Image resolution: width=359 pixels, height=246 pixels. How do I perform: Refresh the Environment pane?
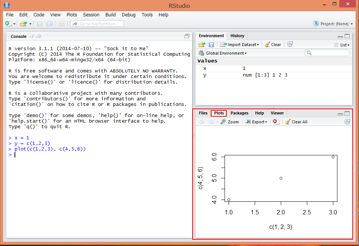[290, 44]
